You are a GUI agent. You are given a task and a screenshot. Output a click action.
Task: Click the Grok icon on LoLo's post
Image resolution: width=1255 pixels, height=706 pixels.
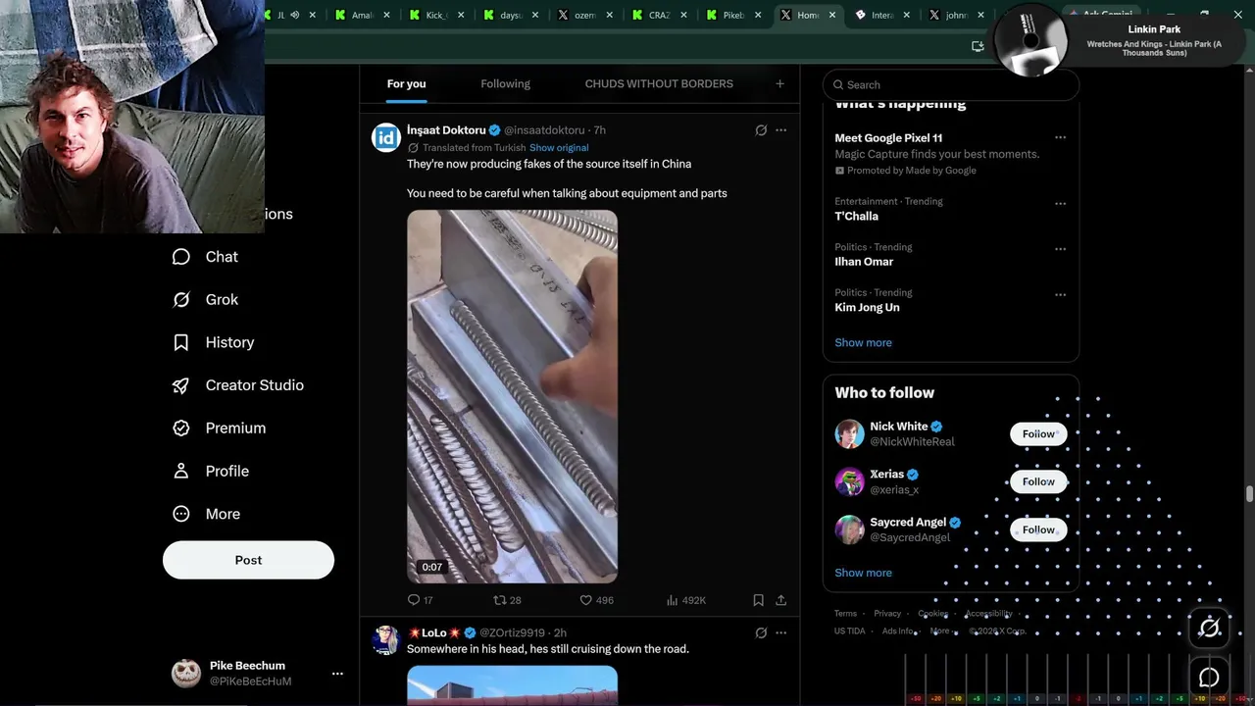[x=761, y=633]
